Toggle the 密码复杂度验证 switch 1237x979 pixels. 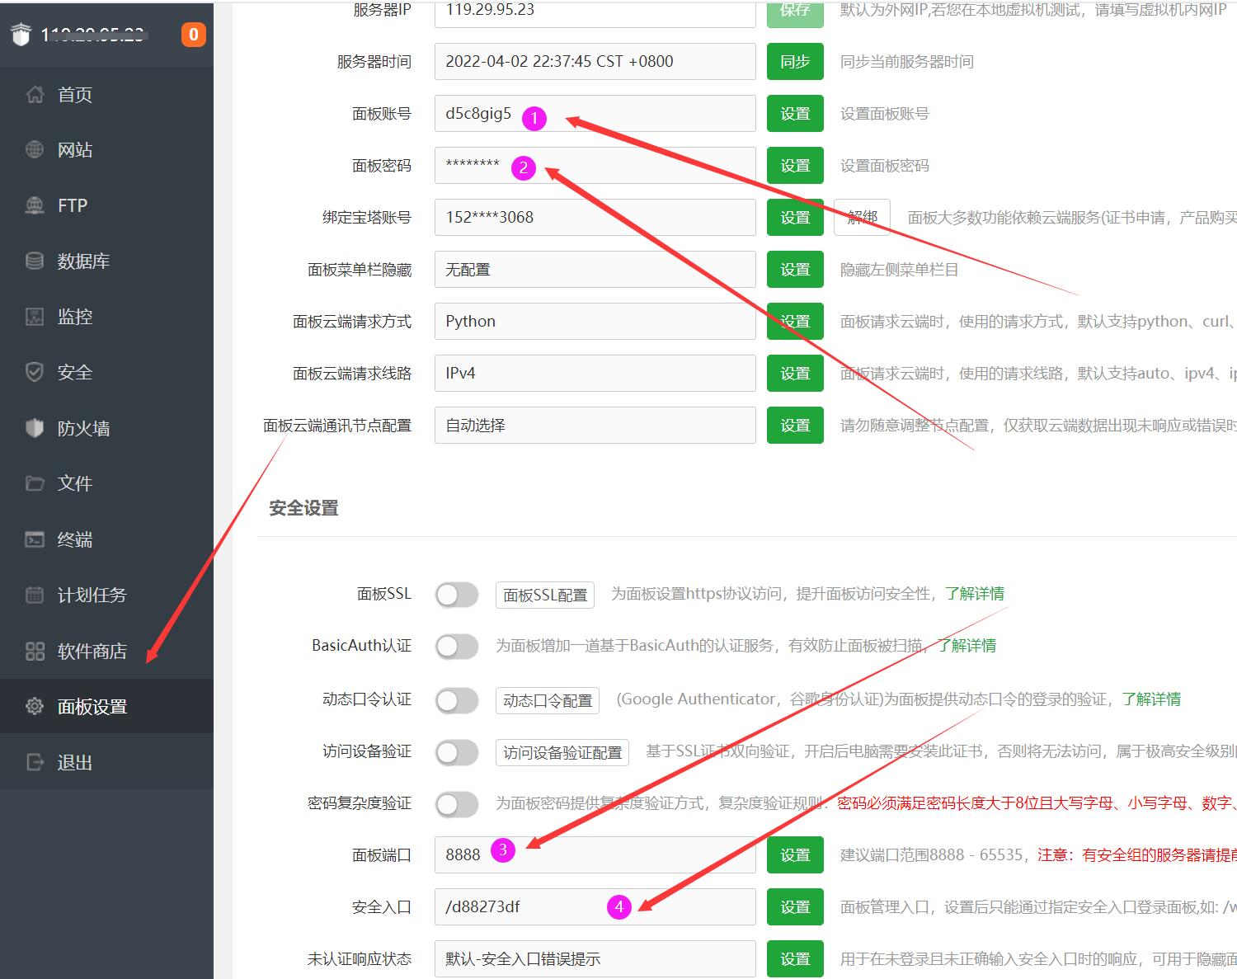click(457, 804)
